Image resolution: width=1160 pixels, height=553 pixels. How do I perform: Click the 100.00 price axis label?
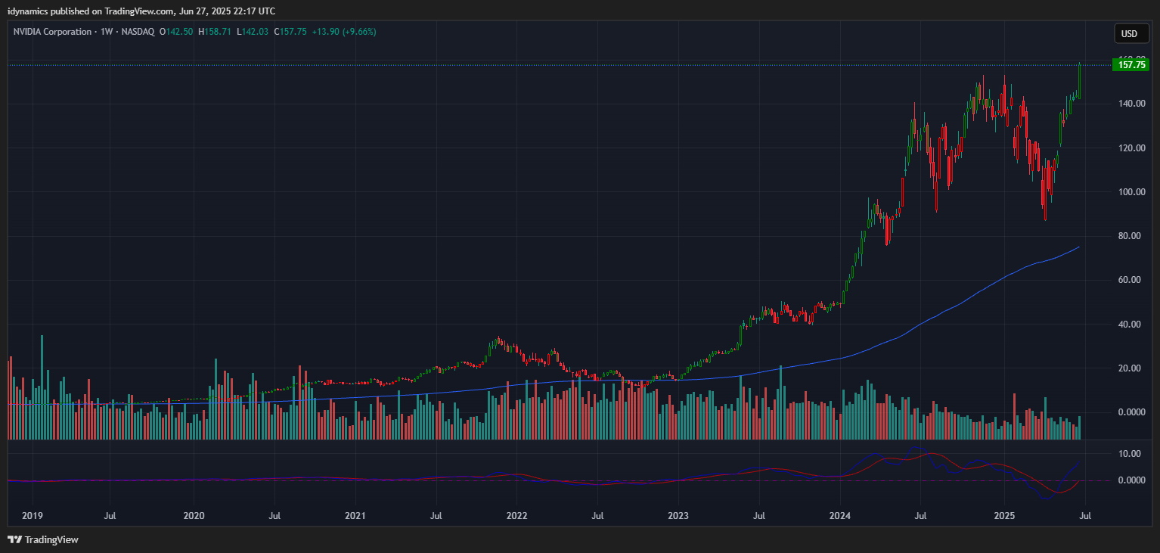(1131, 192)
